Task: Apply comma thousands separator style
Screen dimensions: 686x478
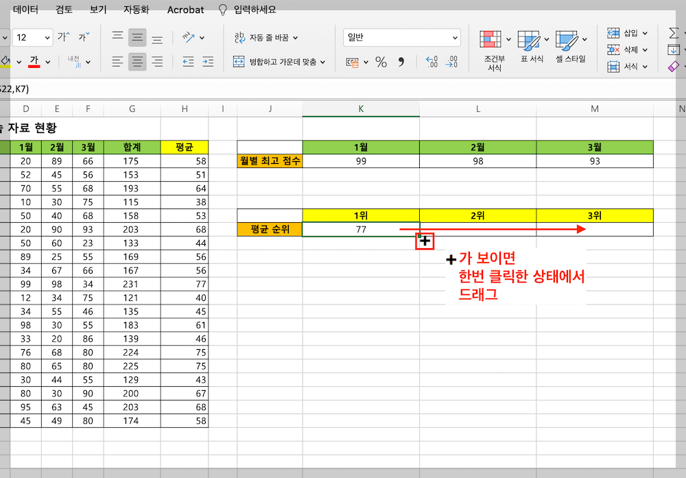Action: (x=402, y=60)
